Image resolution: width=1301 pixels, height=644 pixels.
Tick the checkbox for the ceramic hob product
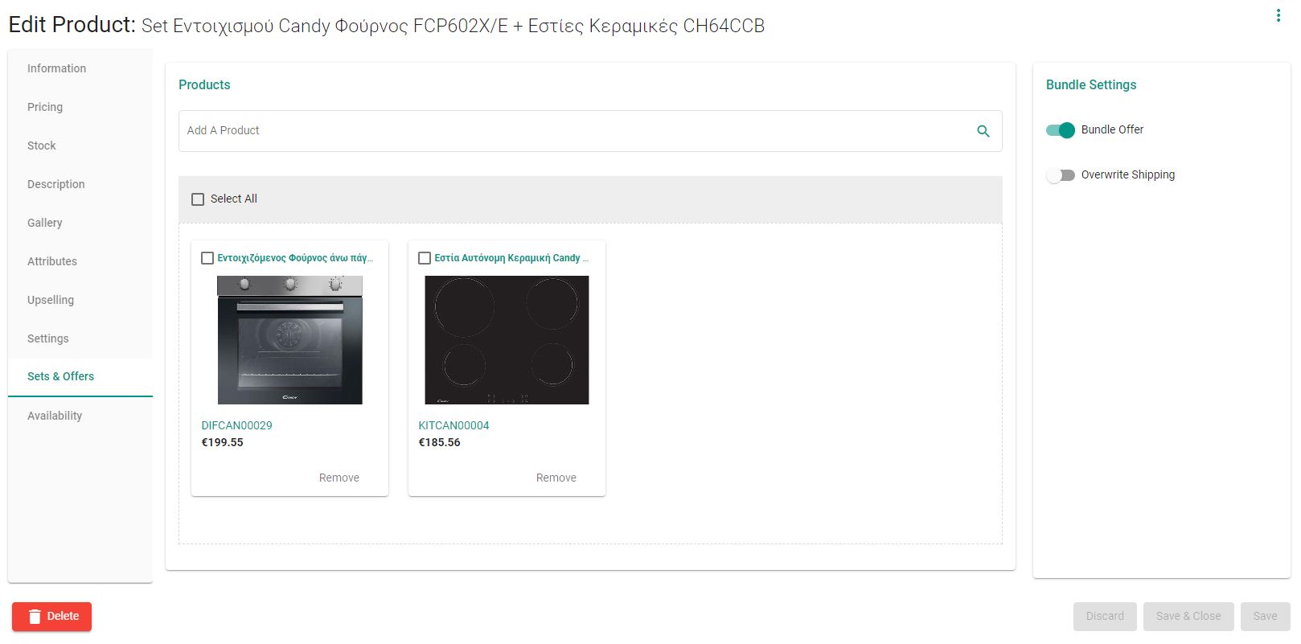click(425, 258)
